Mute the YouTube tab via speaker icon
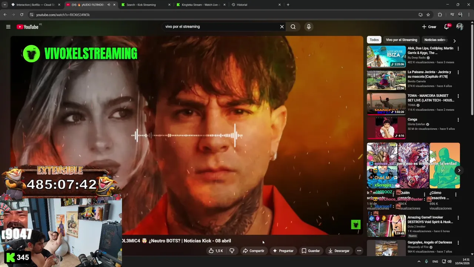 tap(109, 5)
